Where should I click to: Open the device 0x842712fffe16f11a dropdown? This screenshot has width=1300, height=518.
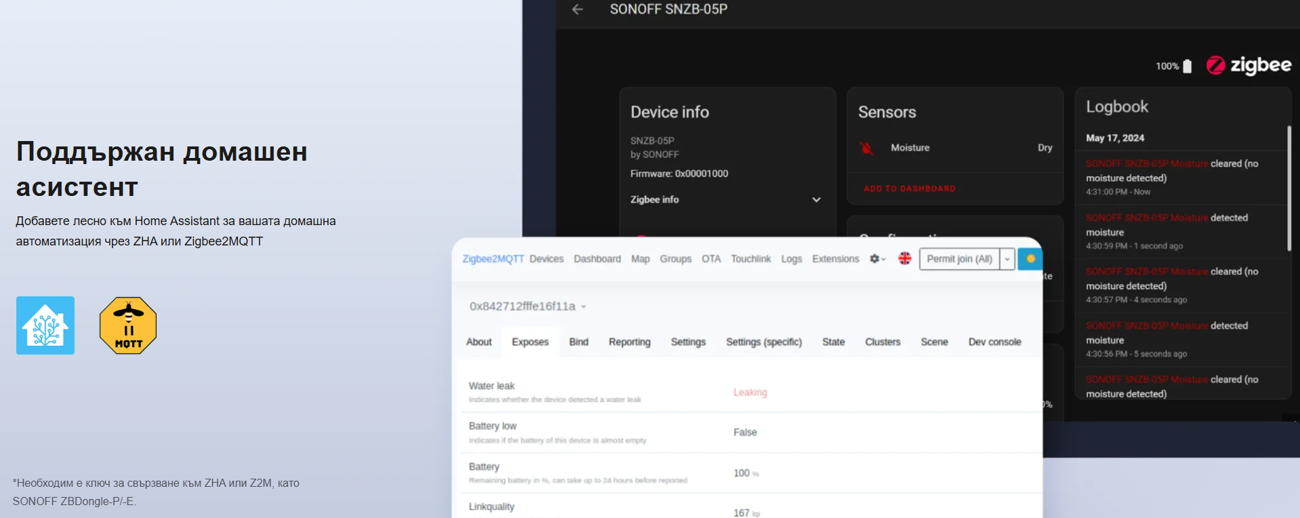528,306
